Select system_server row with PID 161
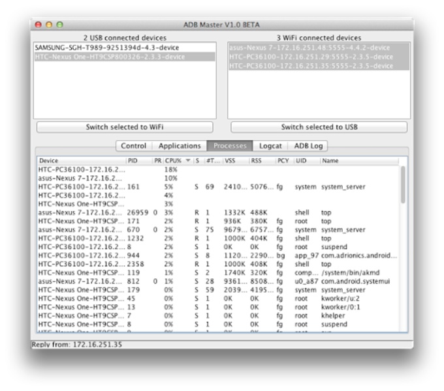Screen dimensions: 444x391 coord(218,187)
